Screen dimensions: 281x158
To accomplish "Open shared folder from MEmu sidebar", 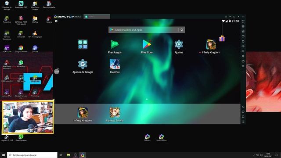I will click(x=243, y=61).
